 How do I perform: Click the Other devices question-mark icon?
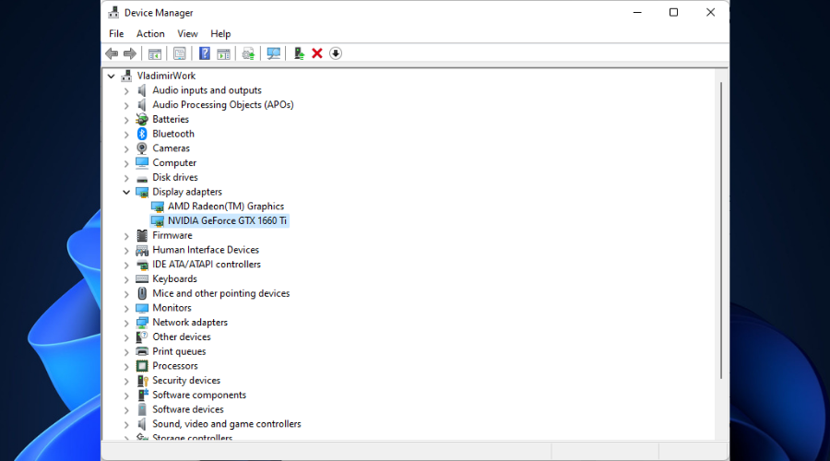pos(142,337)
